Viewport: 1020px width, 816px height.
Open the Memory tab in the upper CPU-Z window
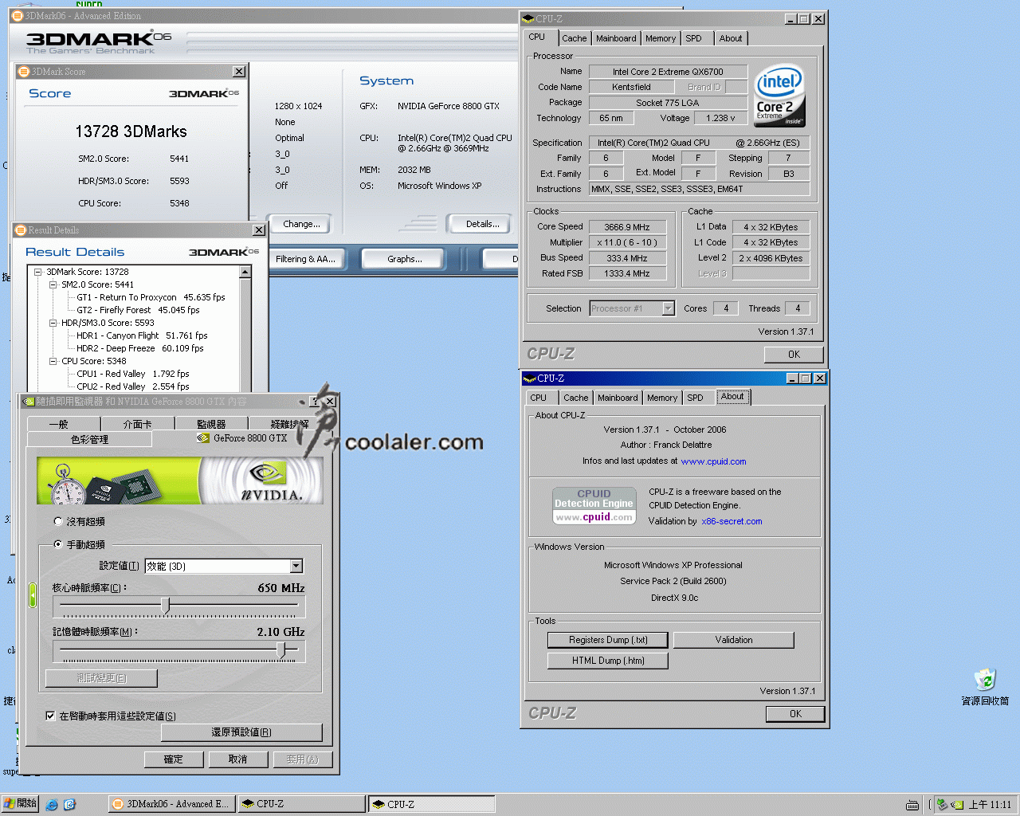661,38
